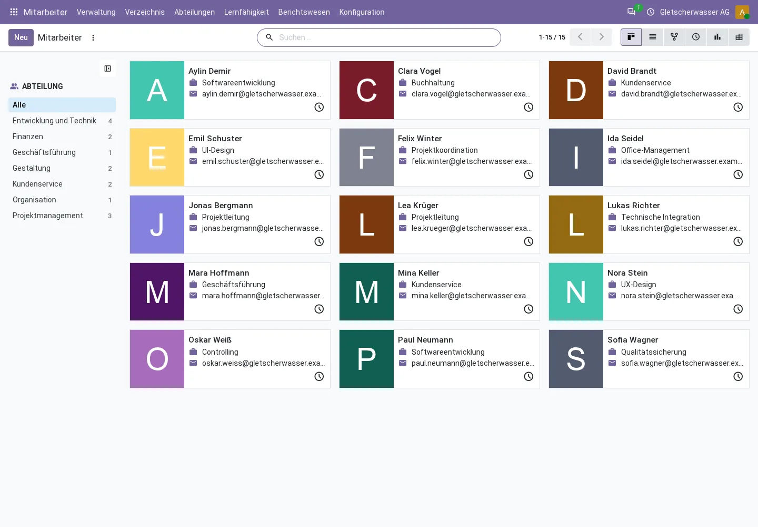Open Oskar Weiß's avatar thumbnail
The width and height of the screenshot is (758, 527).
(157, 359)
